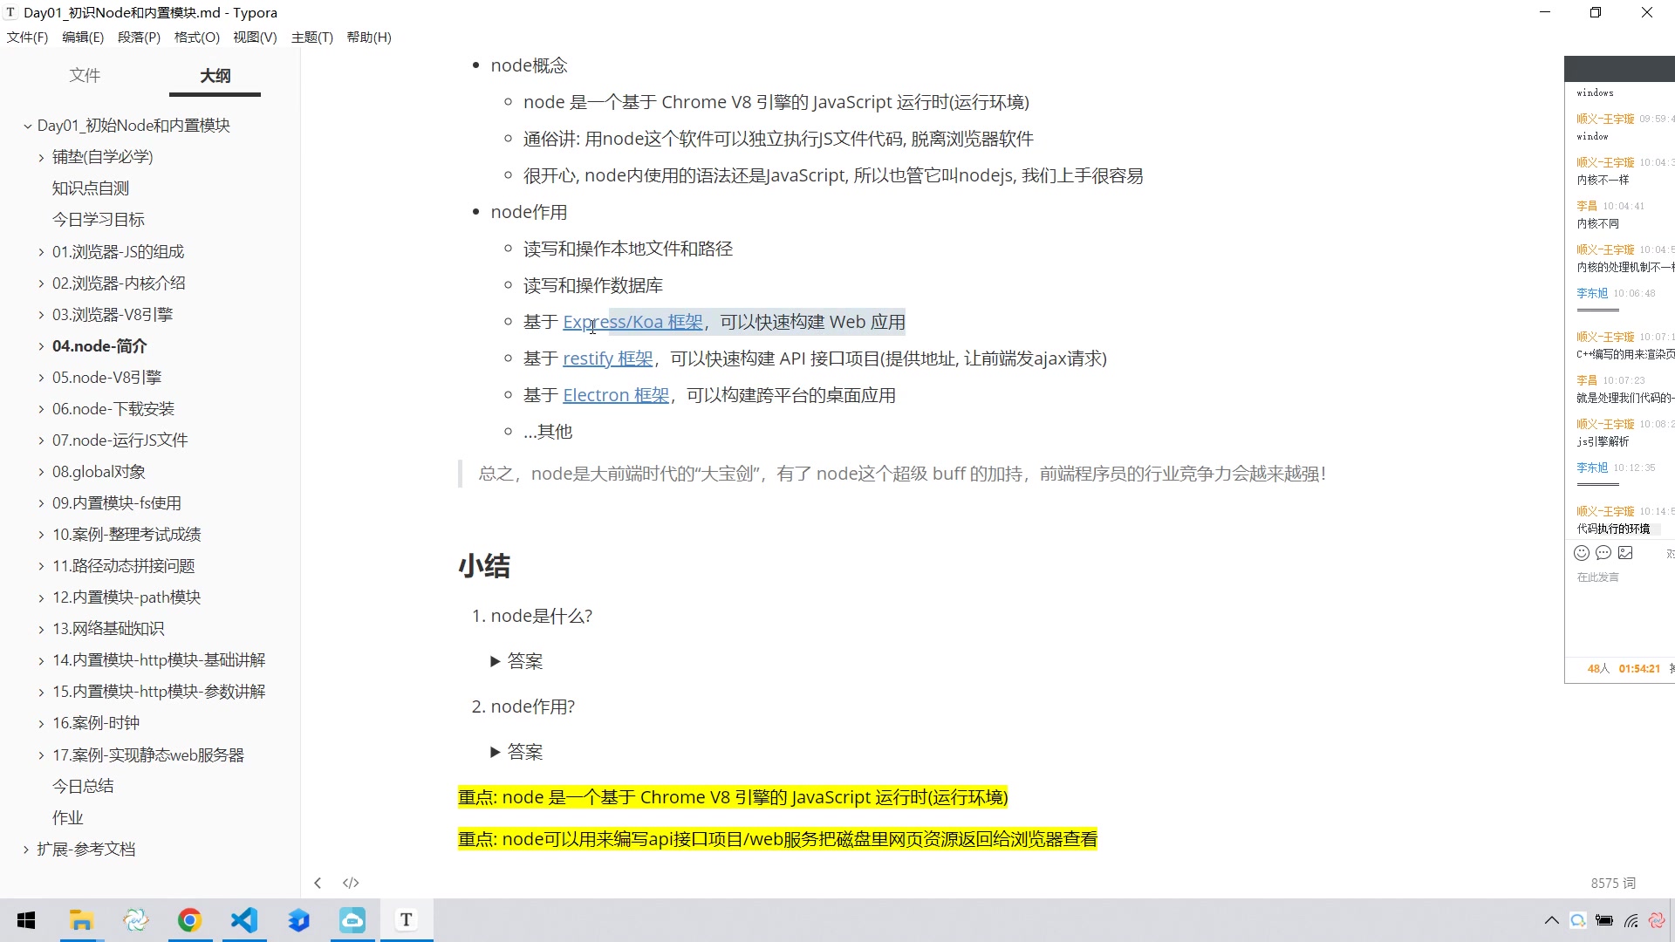Collapse the Day01_初始Node和内置模块 outline root

pyautogui.click(x=27, y=126)
